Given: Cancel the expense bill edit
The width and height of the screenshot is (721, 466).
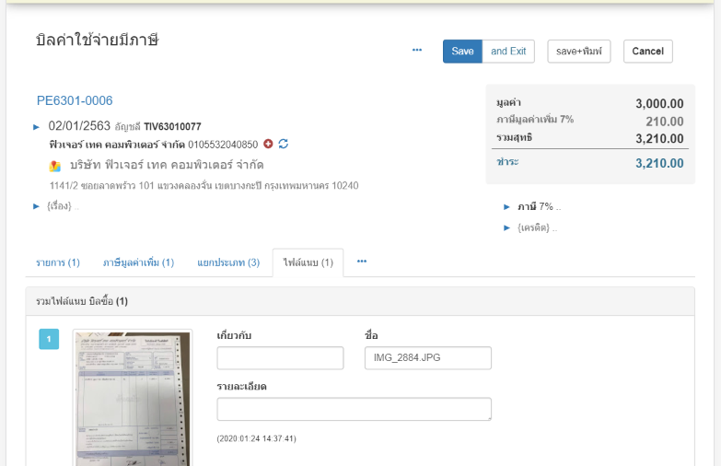Looking at the screenshot, I should (x=647, y=52).
